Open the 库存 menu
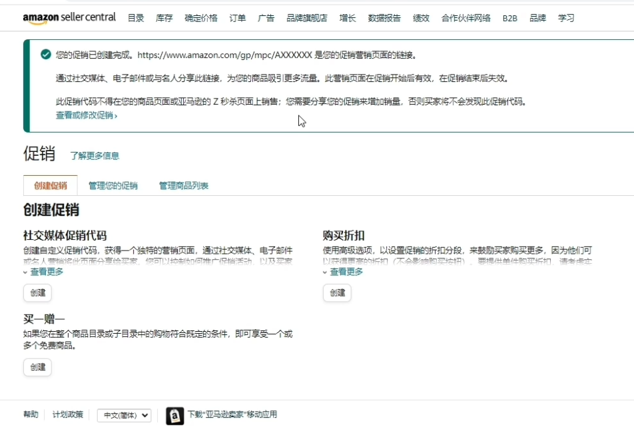 164,18
